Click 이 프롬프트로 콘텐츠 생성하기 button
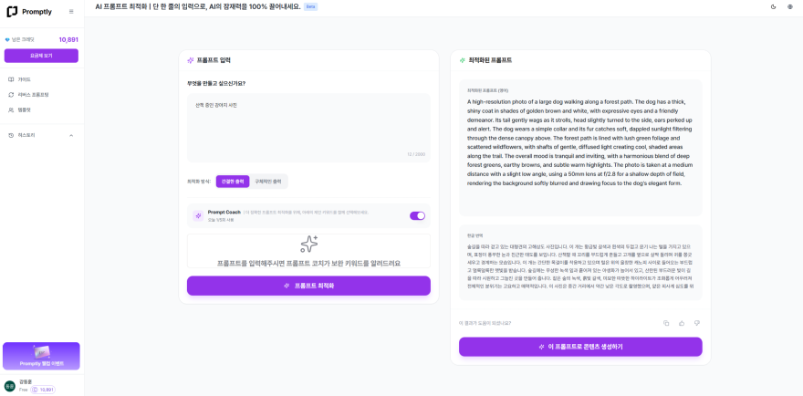The image size is (803, 396). click(580, 347)
